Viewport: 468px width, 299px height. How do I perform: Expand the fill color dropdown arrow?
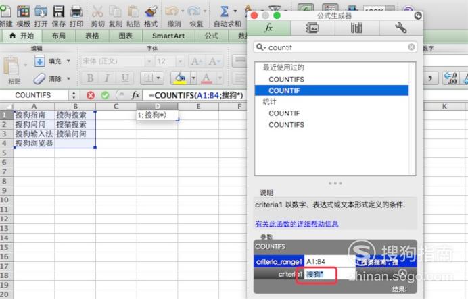(193, 78)
